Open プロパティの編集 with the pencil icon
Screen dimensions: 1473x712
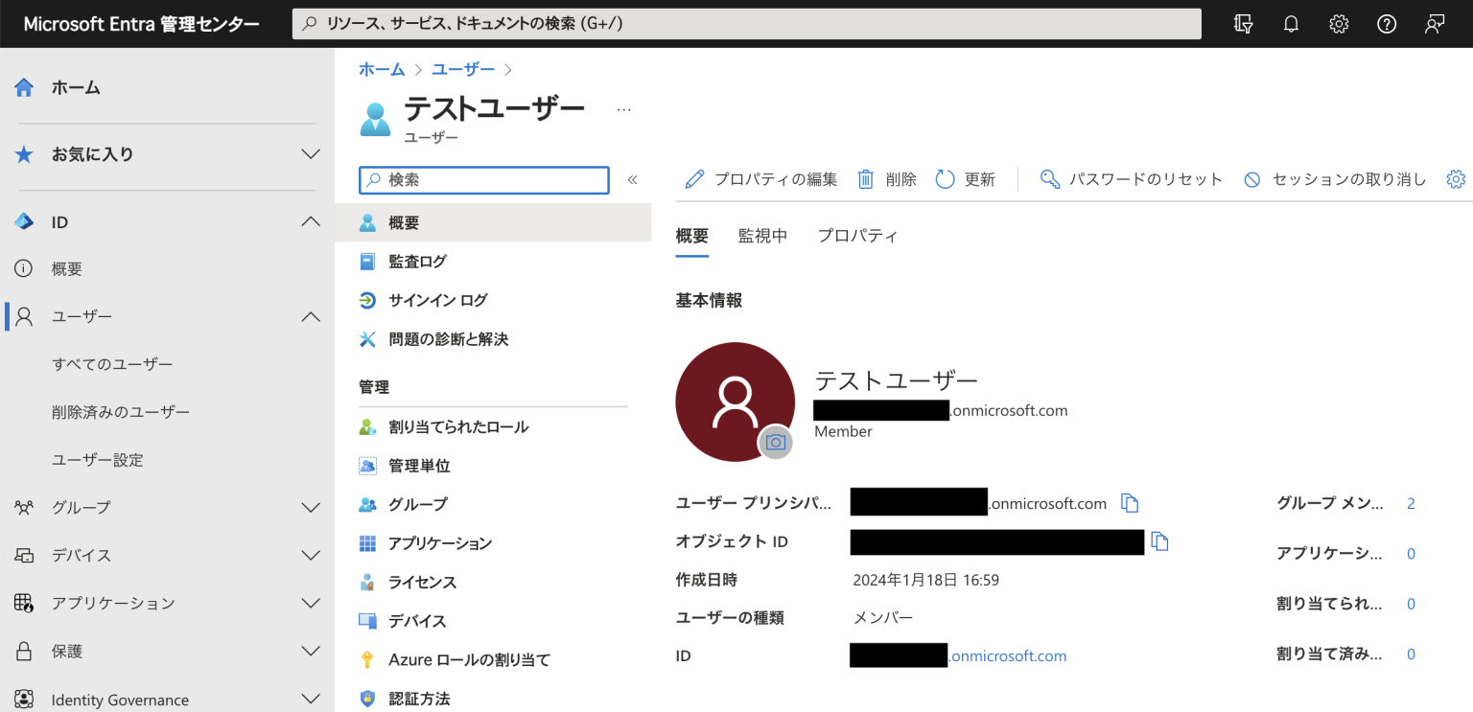(694, 178)
